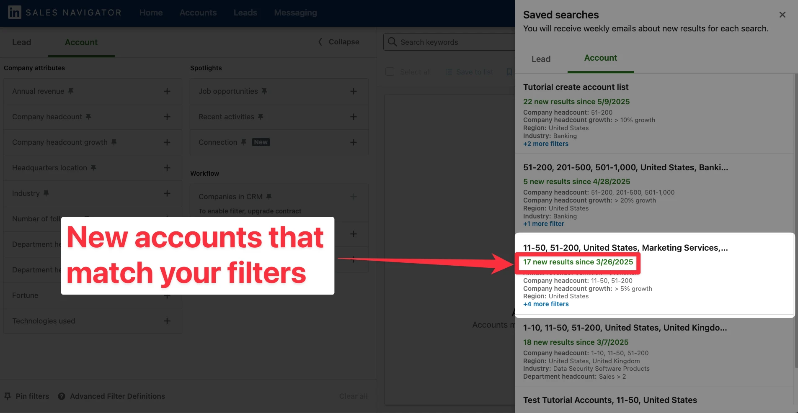The height and width of the screenshot is (413, 798).
Task: Click the Save to list icon
Action: pyautogui.click(x=449, y=72)
